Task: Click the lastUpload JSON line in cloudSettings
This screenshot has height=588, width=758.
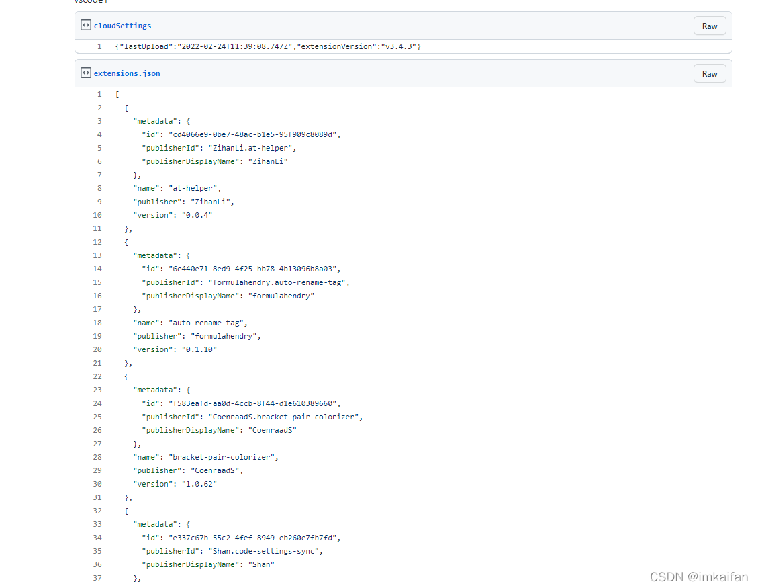Action: point(268,46)
